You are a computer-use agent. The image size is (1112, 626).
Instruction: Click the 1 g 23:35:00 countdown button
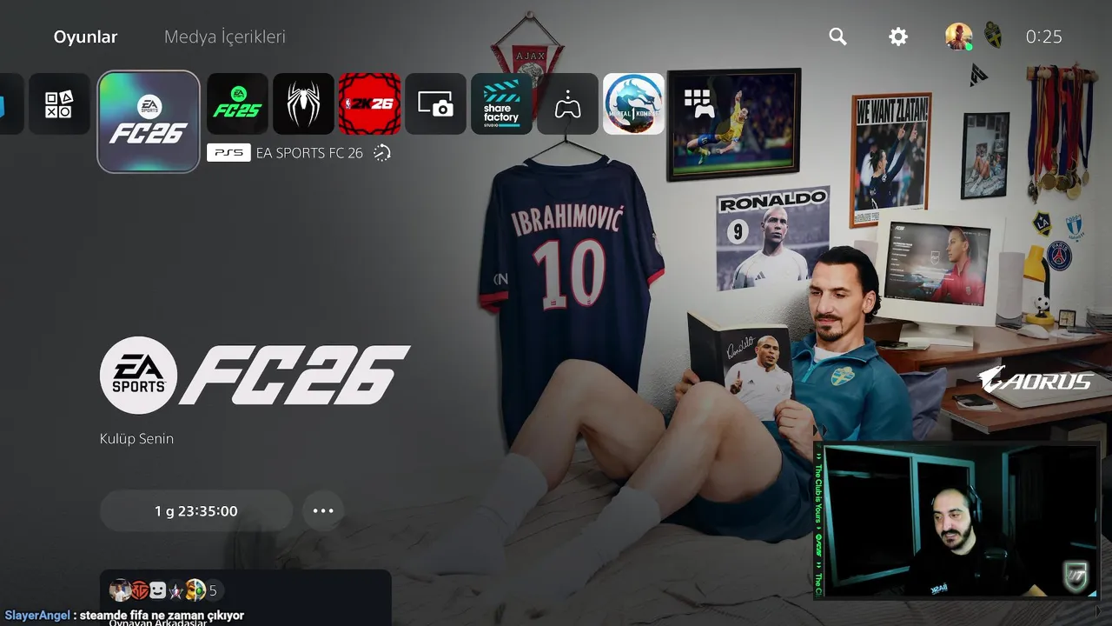tap(196, 511)
